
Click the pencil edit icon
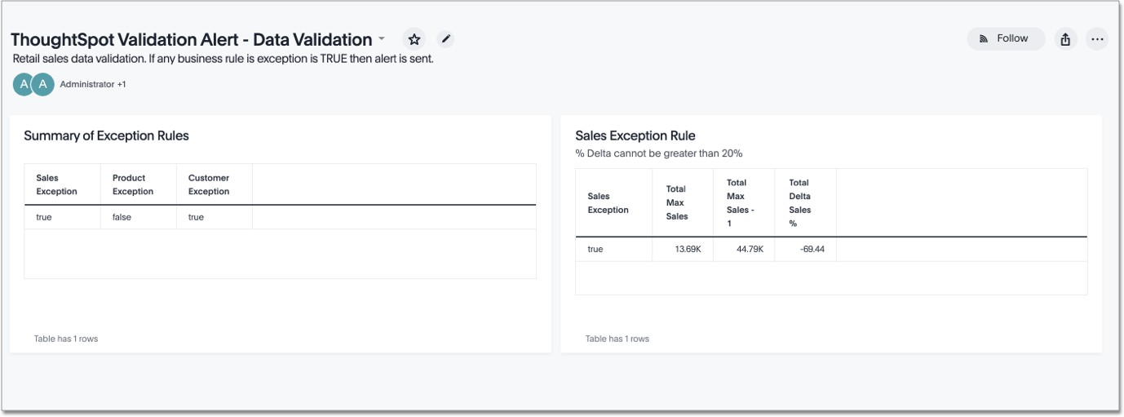click(x=445, y=39)
